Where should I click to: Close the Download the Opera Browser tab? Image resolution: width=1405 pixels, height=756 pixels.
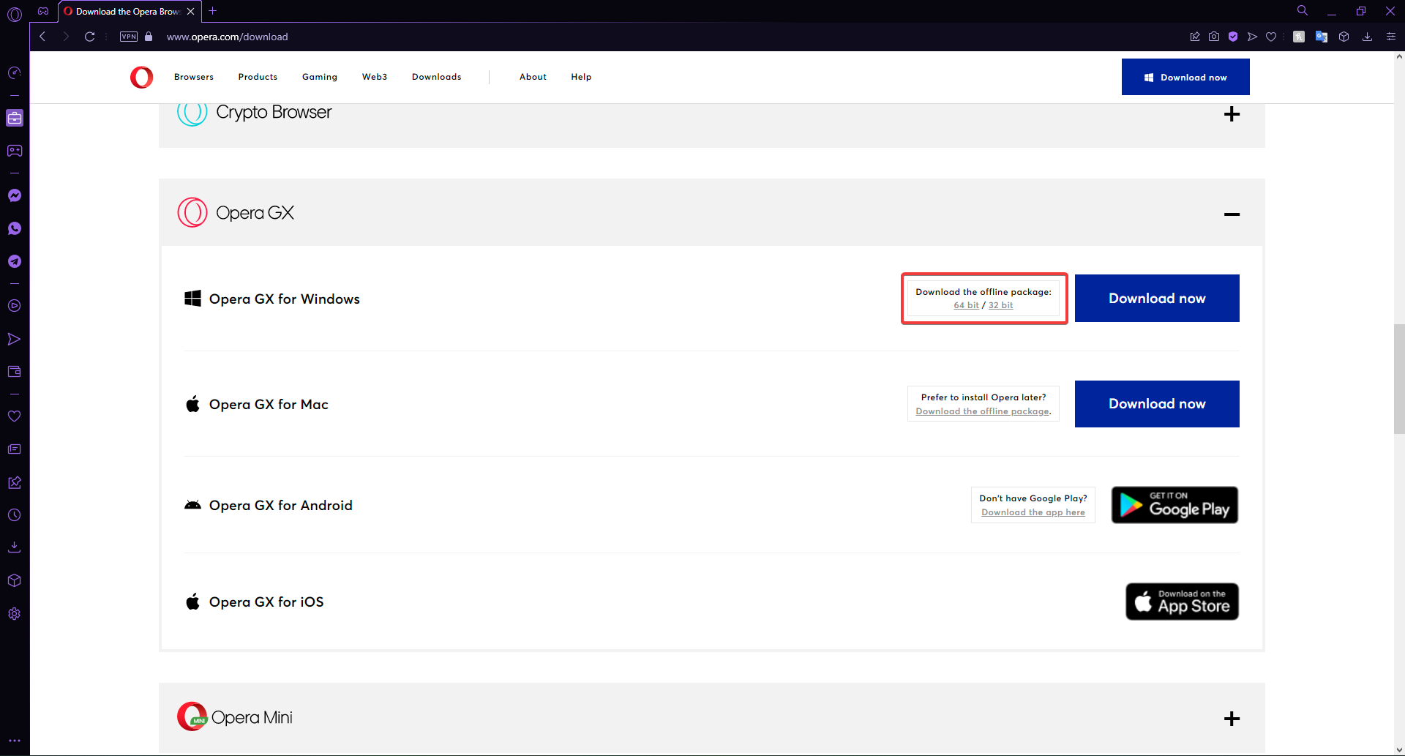[190, 12]
